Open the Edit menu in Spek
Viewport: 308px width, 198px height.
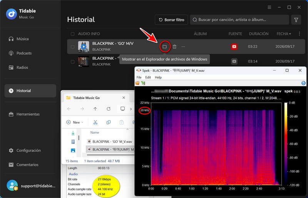[148, 77]
